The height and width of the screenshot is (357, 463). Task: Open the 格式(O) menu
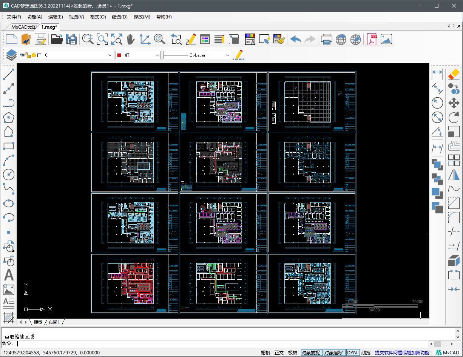click(98, 17)
